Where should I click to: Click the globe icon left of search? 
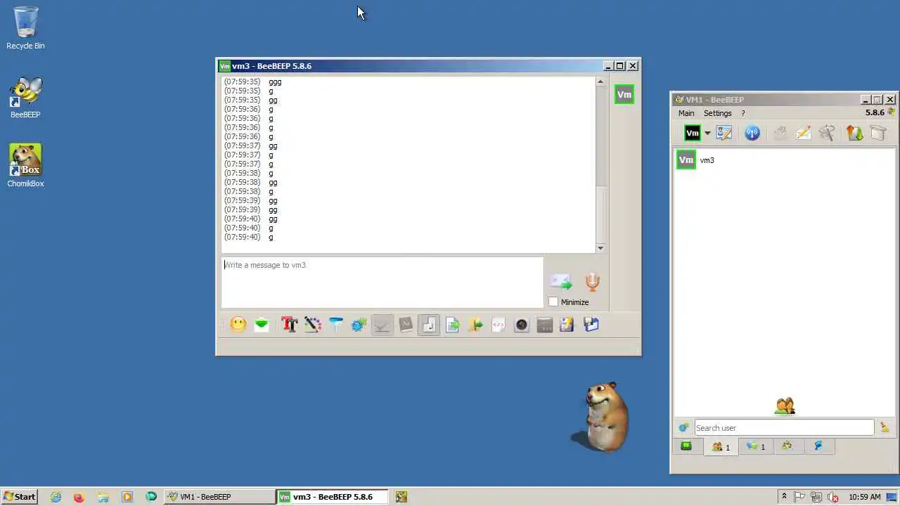tap(683, 428)
